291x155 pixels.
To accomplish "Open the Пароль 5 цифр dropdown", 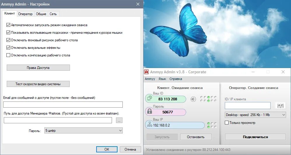I will pos(83,131).
